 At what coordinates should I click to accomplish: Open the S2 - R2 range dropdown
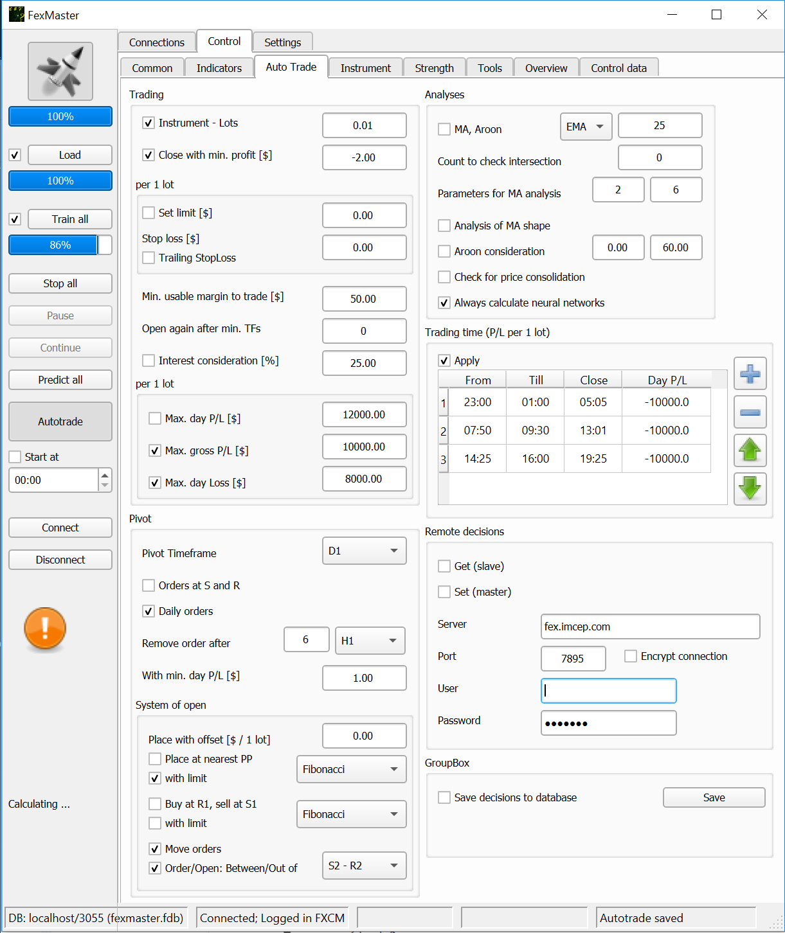(x=364, y=866)
